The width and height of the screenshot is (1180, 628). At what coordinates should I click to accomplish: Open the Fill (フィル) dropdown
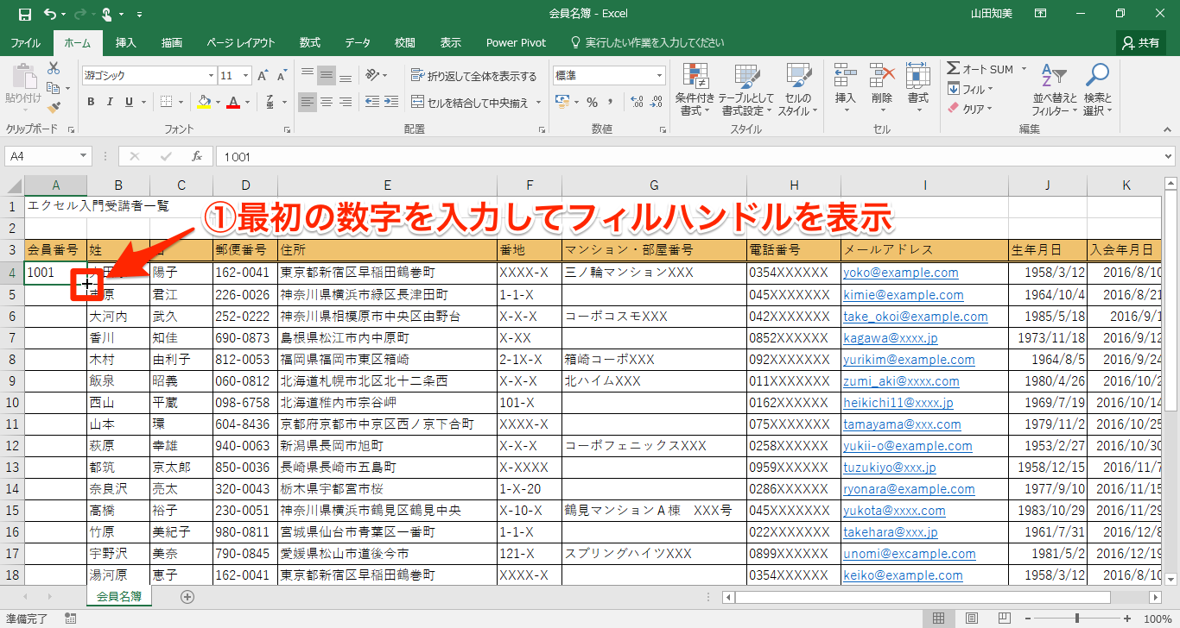pyautogui.click(x=971, y=89)
